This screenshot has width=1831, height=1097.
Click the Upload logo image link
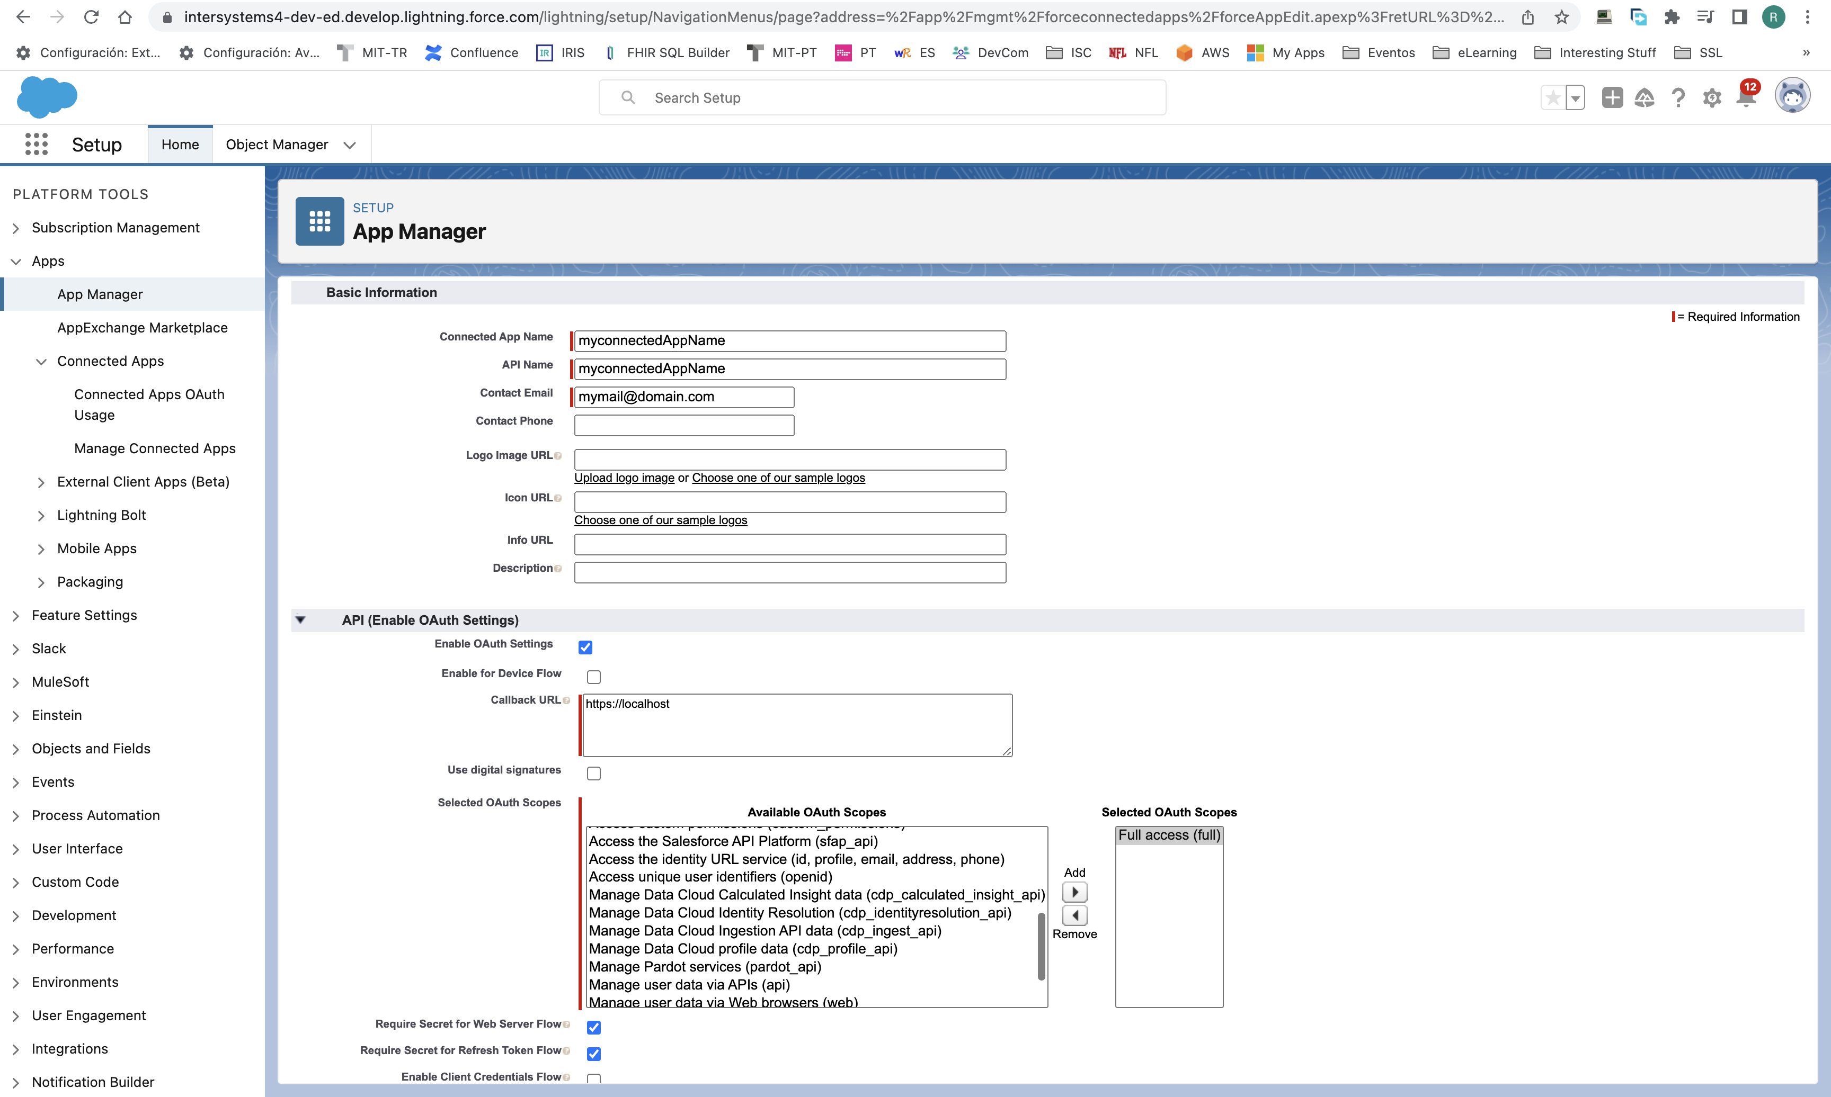(624, 478)
